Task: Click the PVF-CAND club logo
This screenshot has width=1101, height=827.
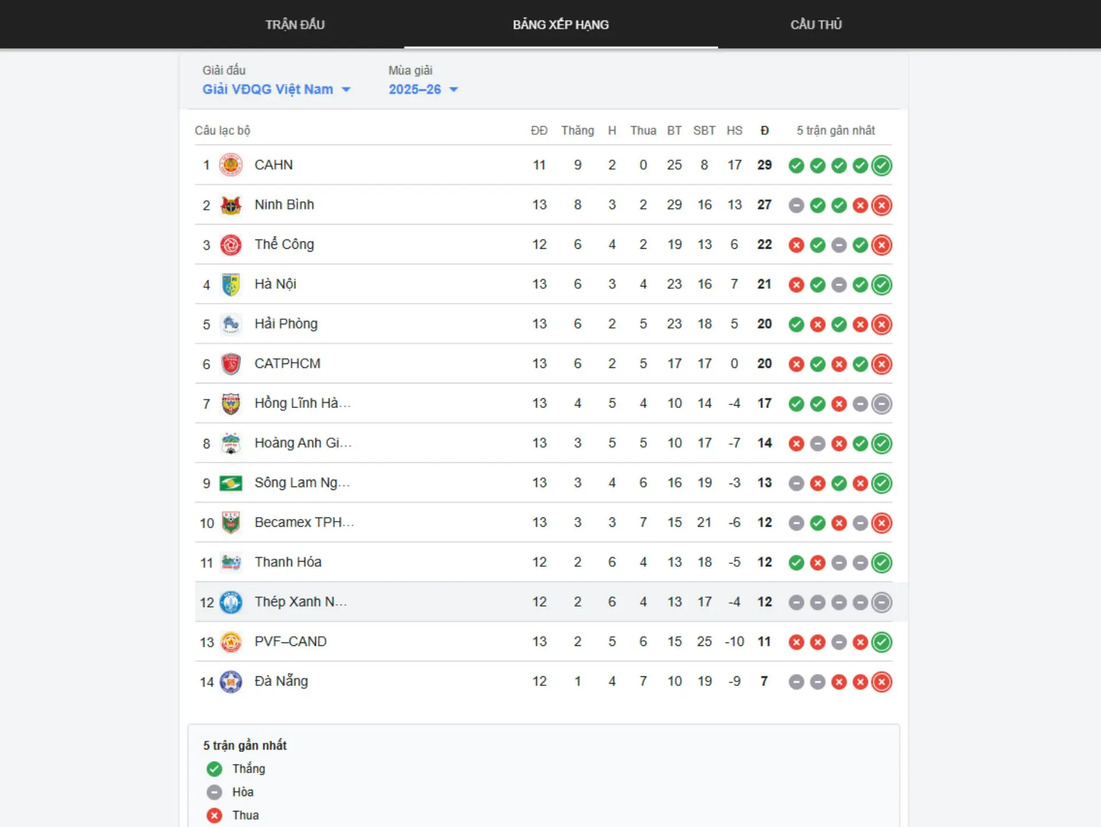Action: coord(231,642)
